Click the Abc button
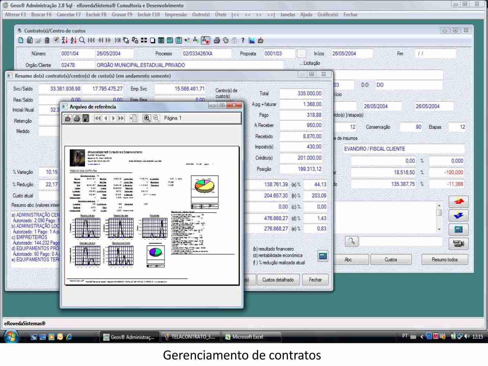488x366 pixels. tap(348, 260)
